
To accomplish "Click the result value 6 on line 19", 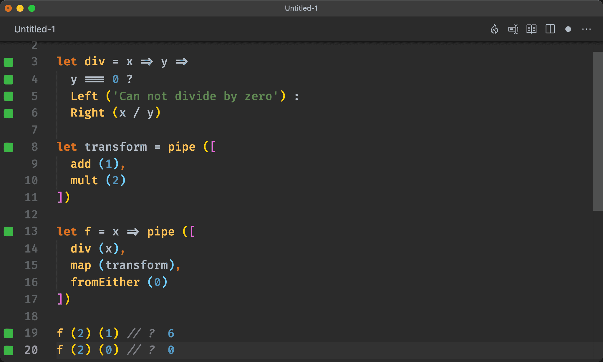I will click(171, 333).
